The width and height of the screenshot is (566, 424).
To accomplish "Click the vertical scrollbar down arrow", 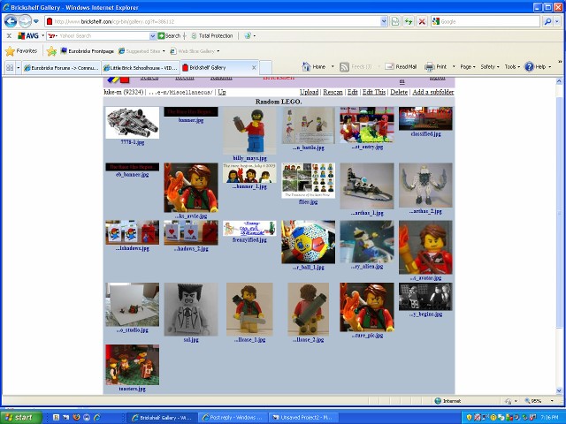I will [559, 390].
